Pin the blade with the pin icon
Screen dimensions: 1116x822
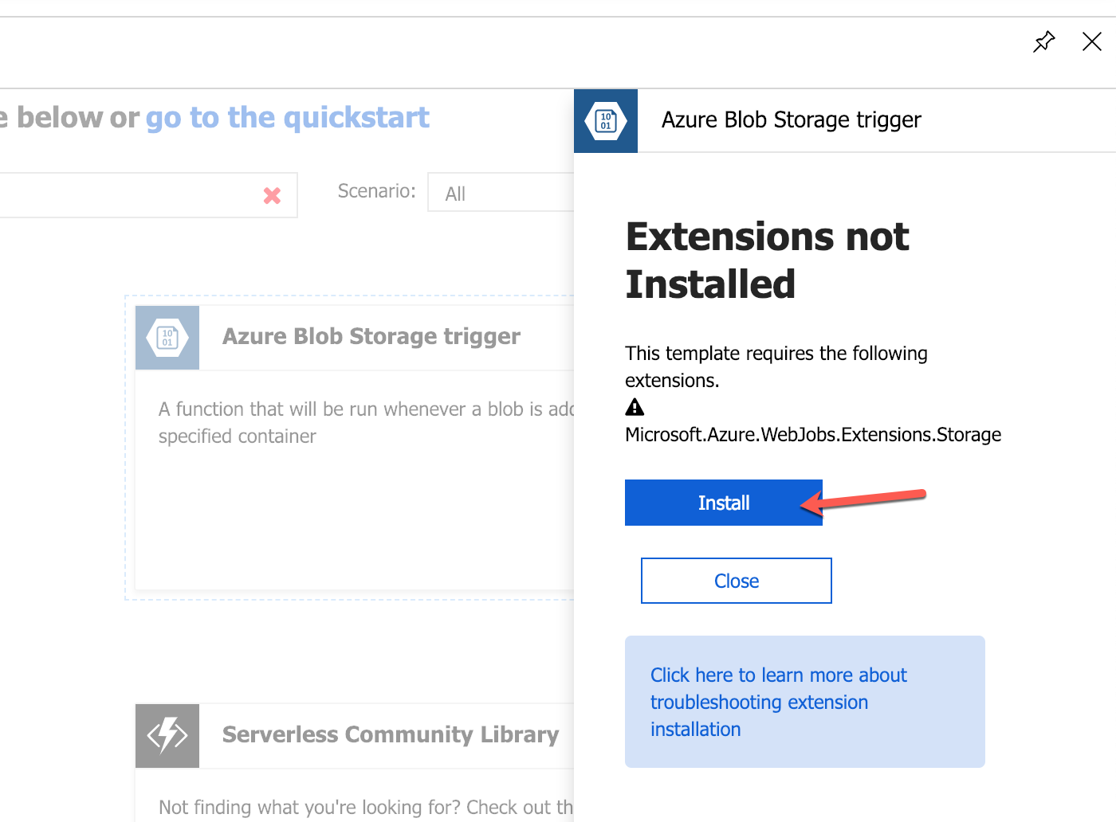1043,41
